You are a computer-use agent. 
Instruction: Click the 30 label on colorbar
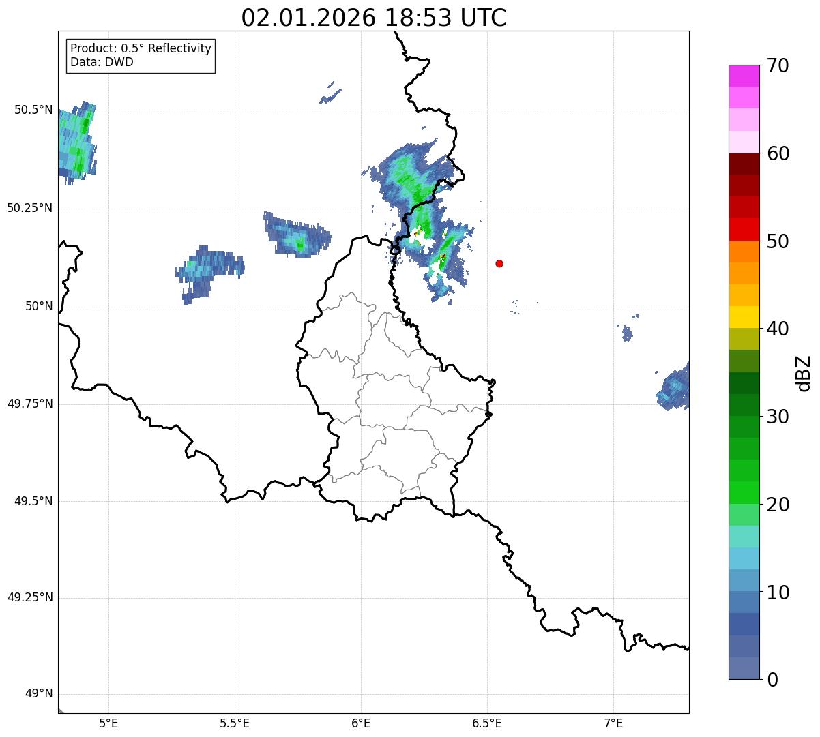pos(778,417)
